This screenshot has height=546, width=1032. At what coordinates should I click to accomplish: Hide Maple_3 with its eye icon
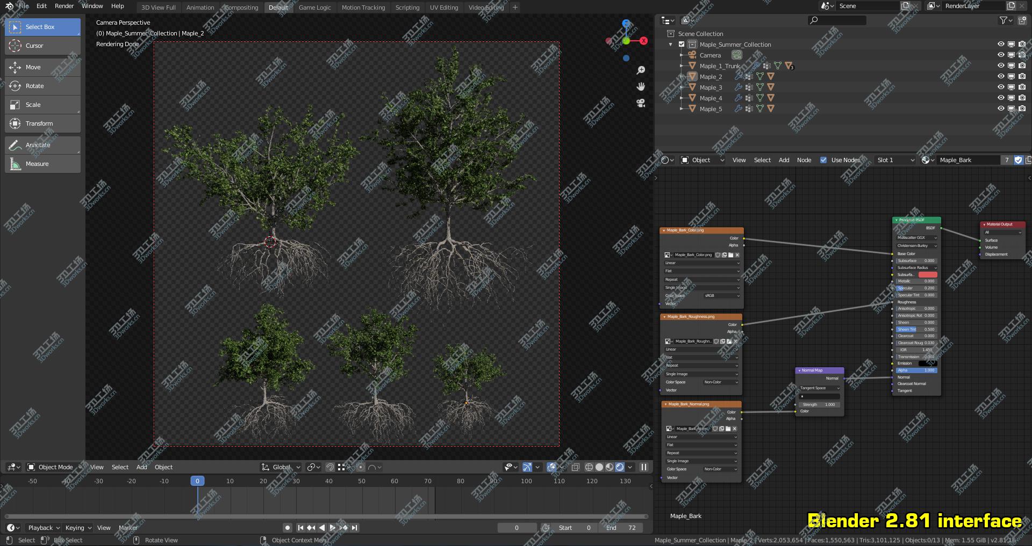pyautogui.click(x=1001, y=87)
